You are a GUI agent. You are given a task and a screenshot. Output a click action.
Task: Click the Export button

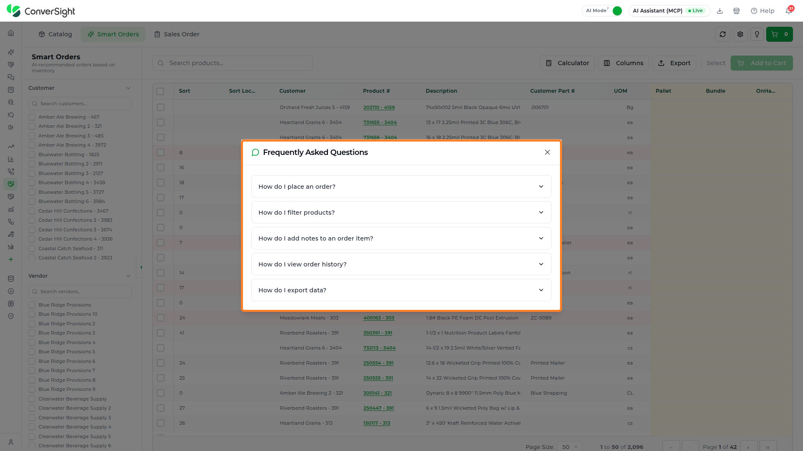pyautogui.click(x=674, y=63)
